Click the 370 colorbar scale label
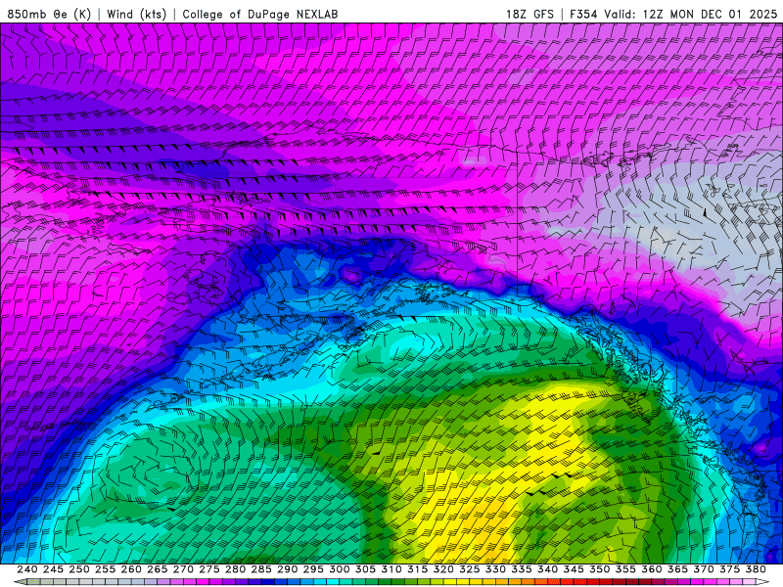Image resolution: width=783 pixels, height=587 pixels. pyautogui.click(x=704, y=569)
